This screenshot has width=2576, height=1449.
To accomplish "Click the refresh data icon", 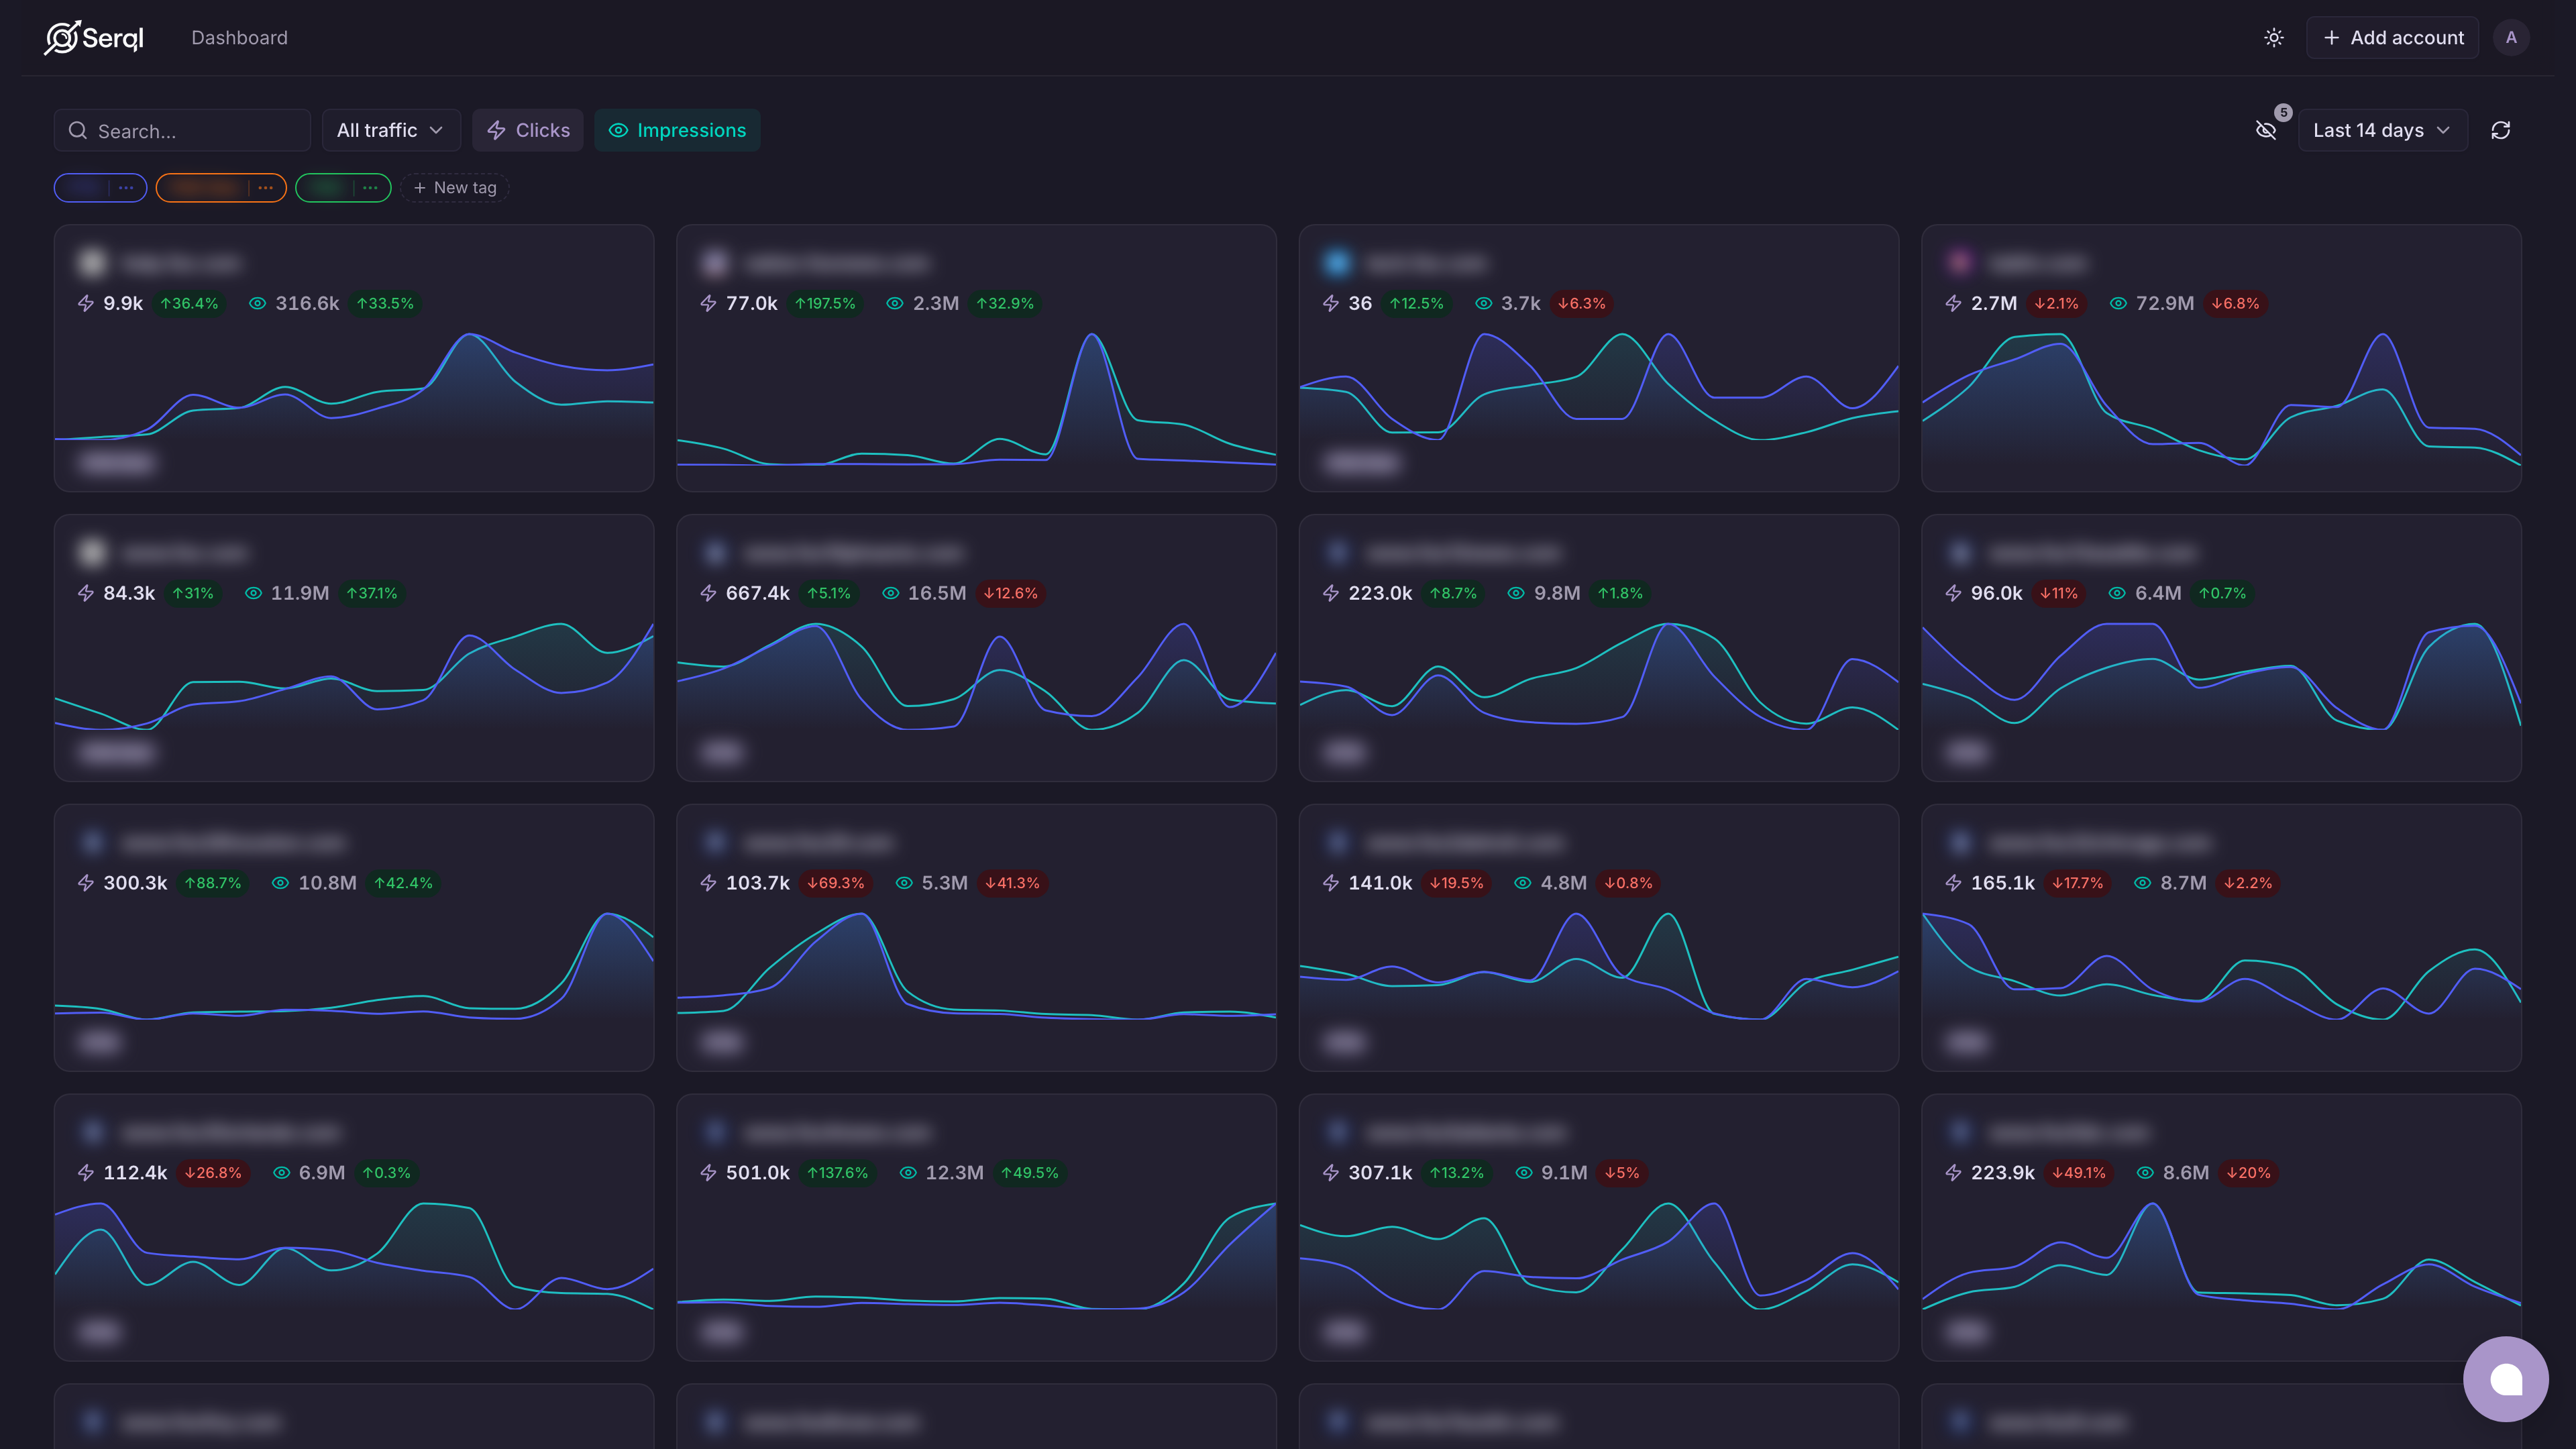I will click(x=2500, y=131).
